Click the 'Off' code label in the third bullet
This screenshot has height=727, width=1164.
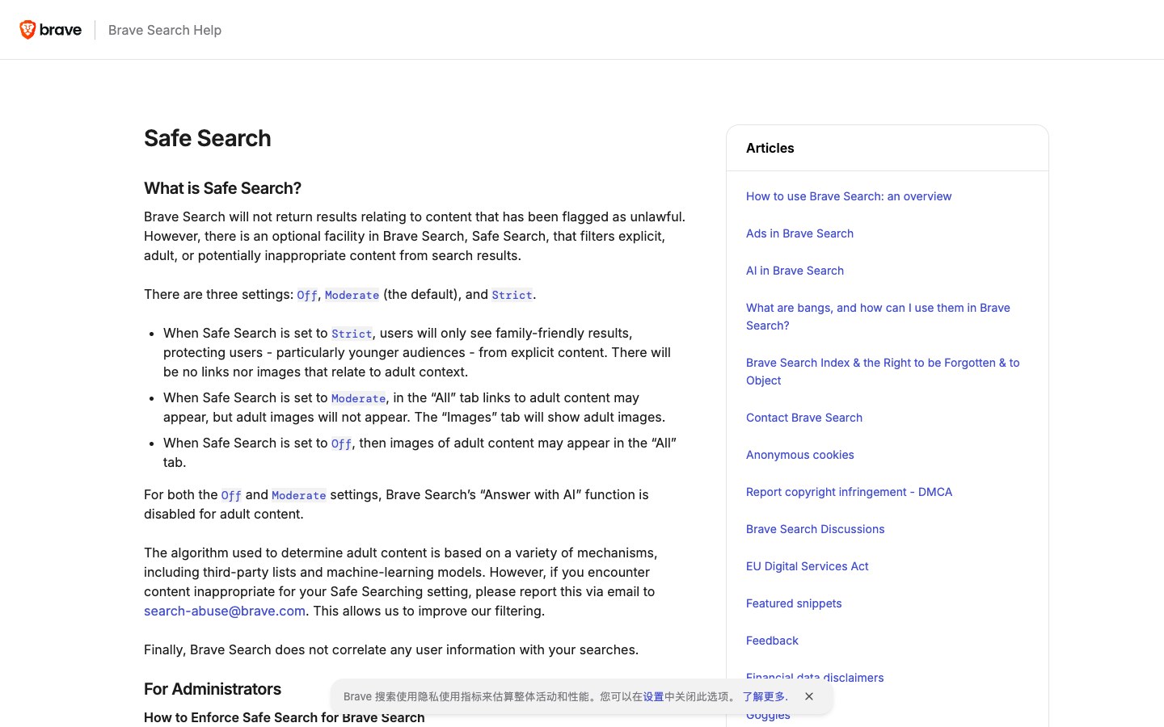[341, 443]
